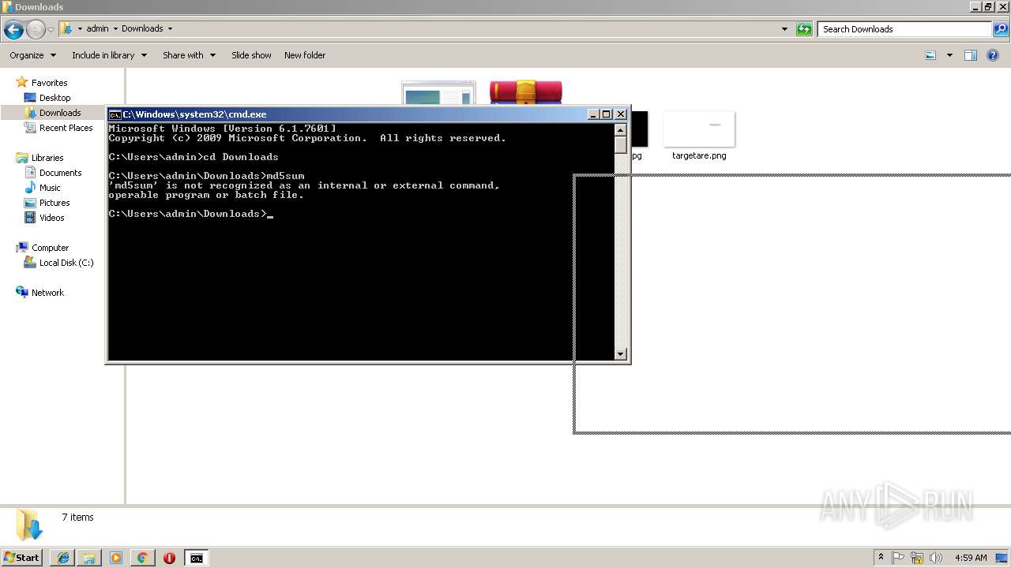Open the network status tray icon
Viewport: 1011px width, 568px height.
click(917, 558)
